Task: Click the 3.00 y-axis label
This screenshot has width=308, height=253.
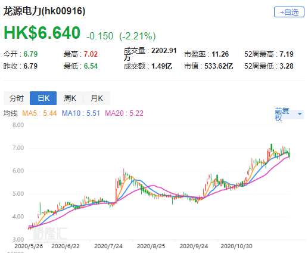Action: point(18,239)
